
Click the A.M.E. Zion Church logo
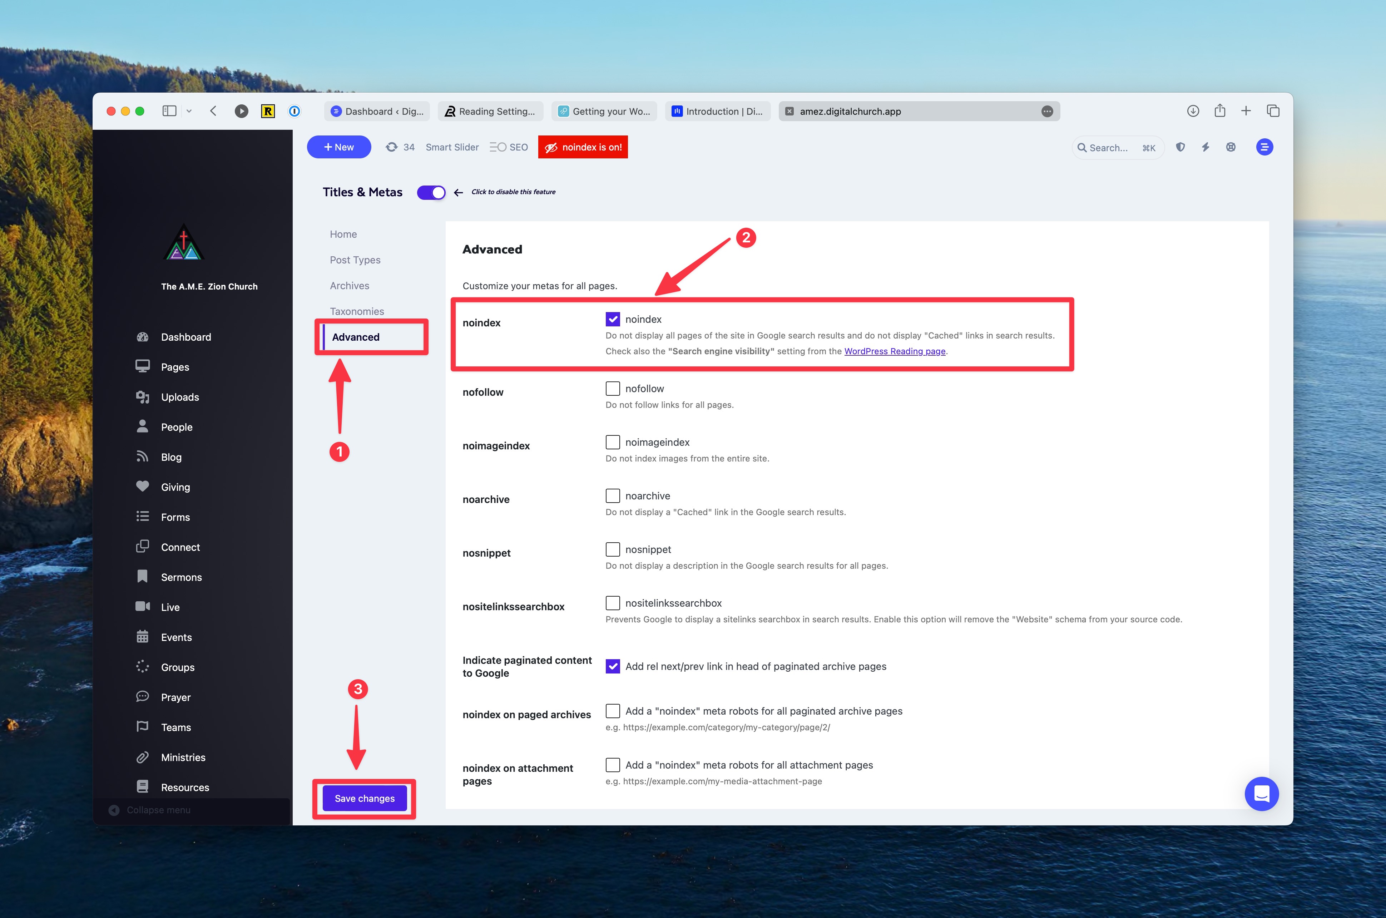click(184, 242)
